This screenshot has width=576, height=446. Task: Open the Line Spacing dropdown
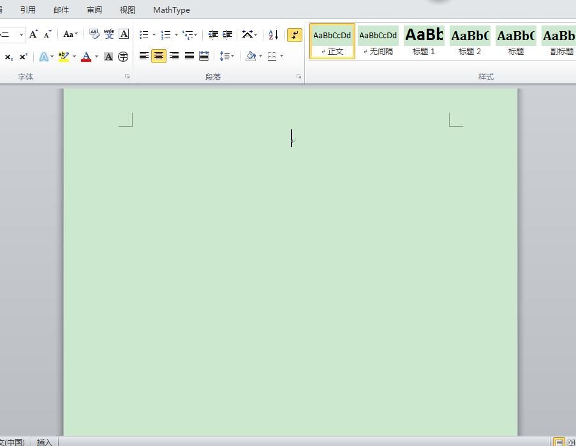pos(227,56)
